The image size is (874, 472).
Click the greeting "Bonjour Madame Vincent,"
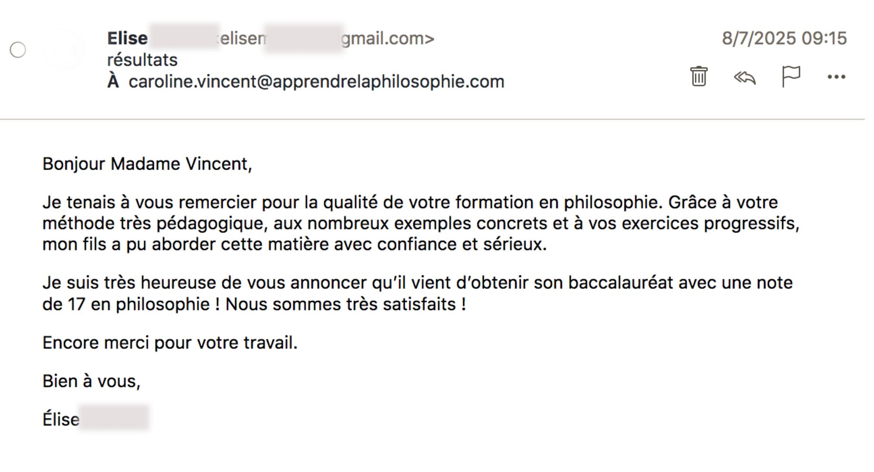coord(147,164)
